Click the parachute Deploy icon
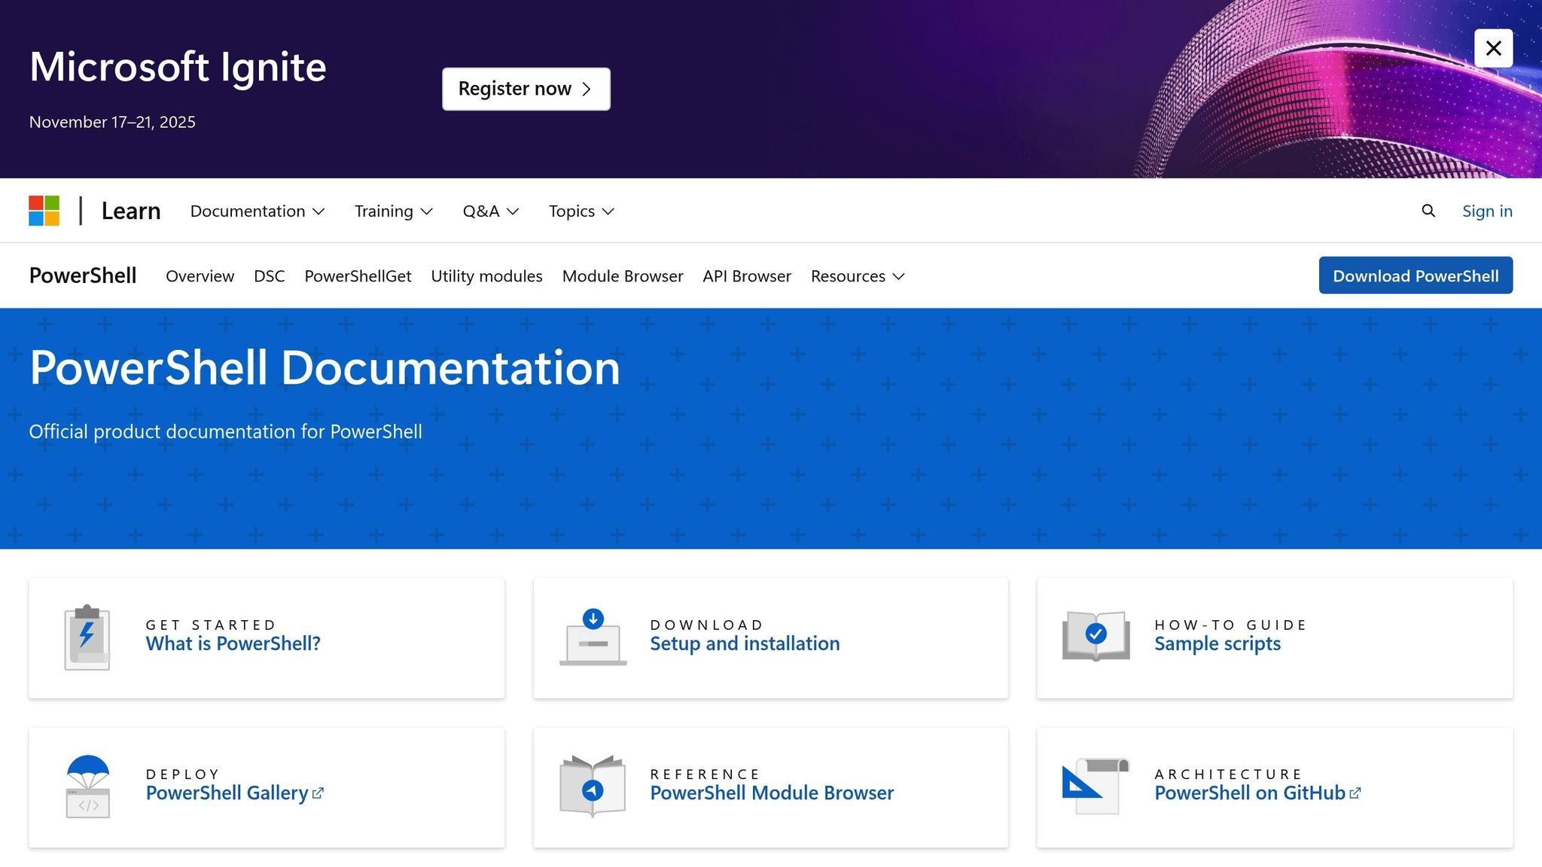 [x=87, y=786]
